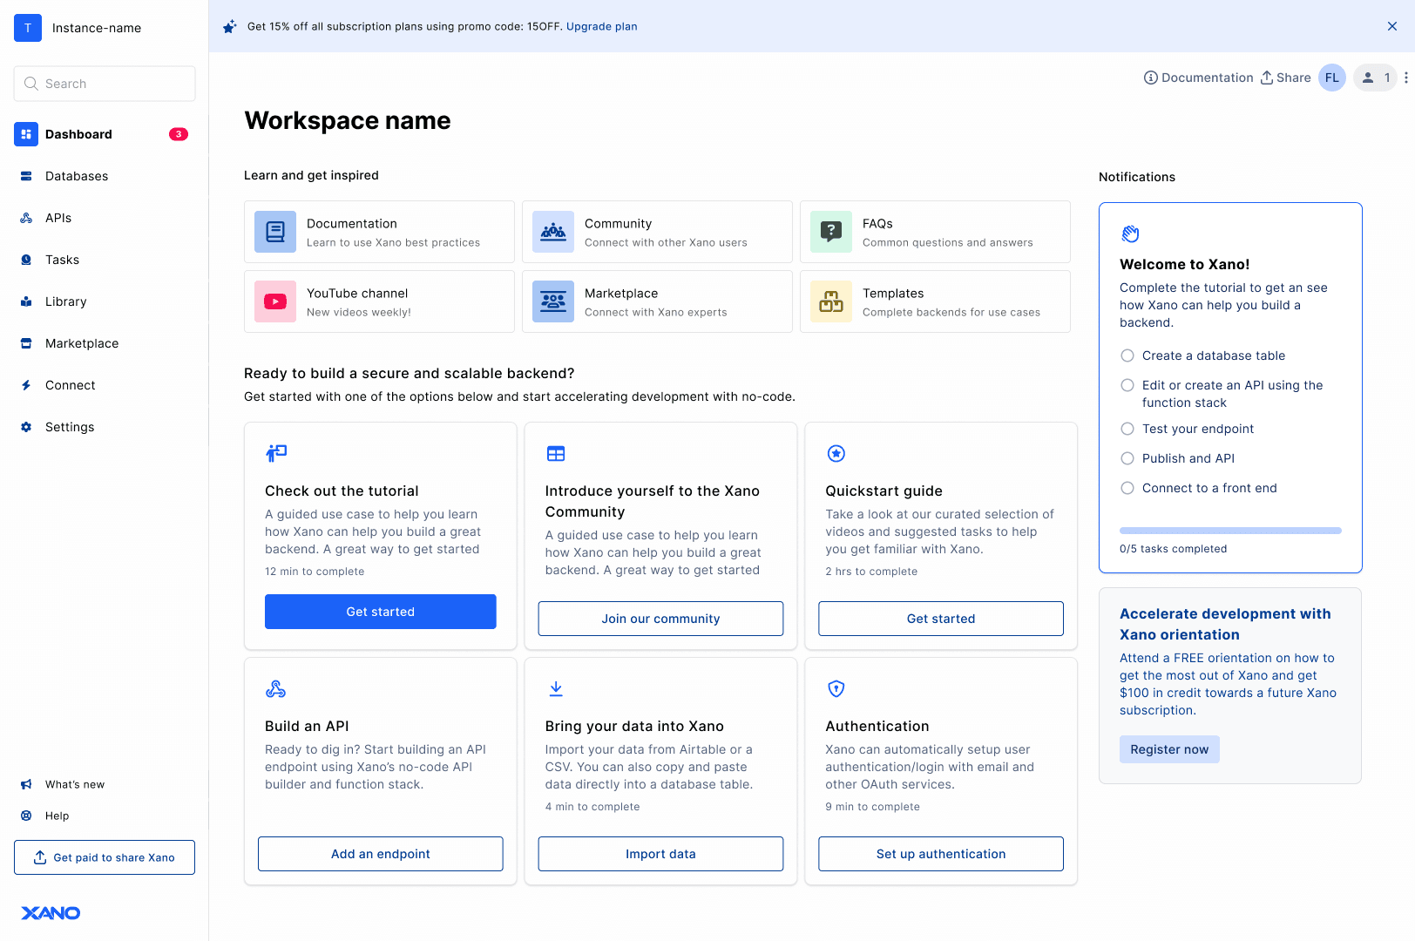This screenshot has width=1415, height=941.
Task: Open the Dashboard menu item
Action: point(105,134)
